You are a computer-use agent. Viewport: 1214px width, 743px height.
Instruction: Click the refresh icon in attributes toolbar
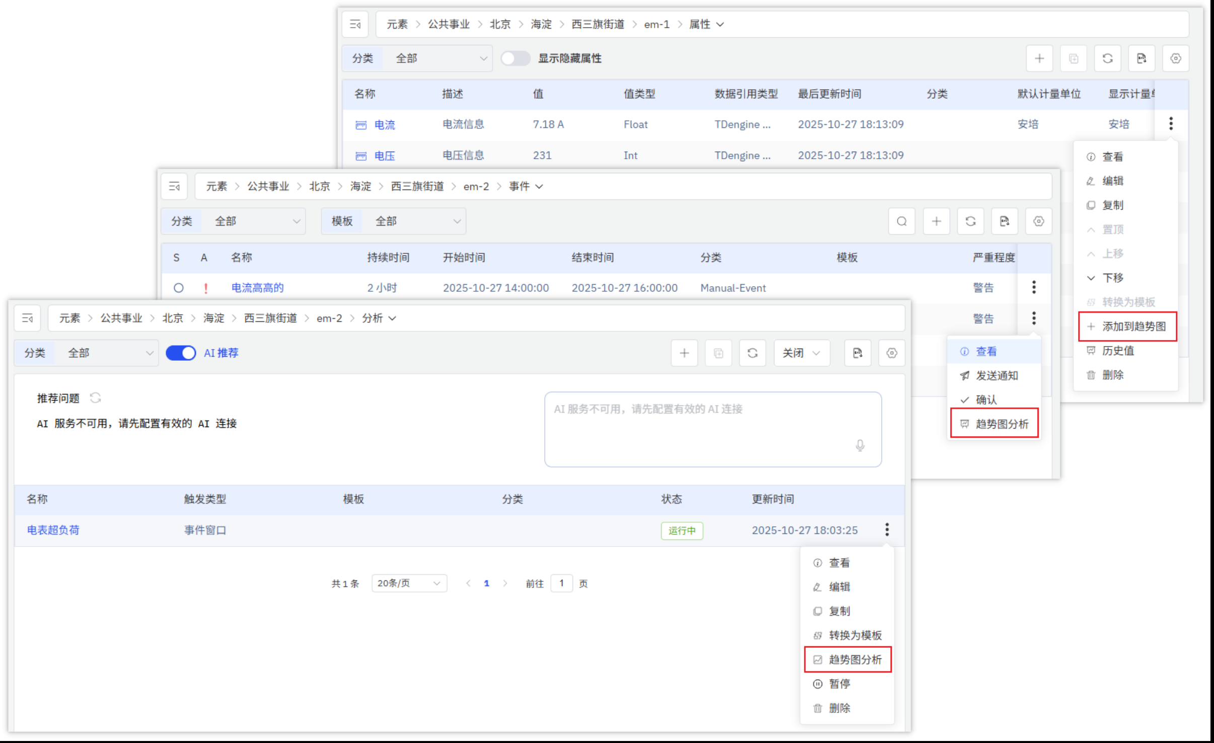click(1107, 58)
